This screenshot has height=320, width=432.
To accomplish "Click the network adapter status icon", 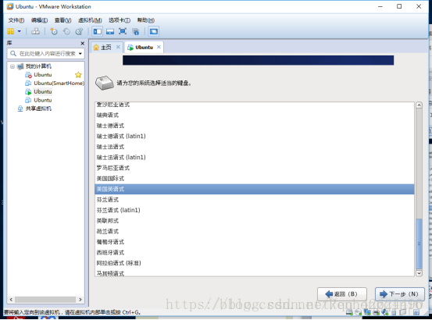I will (x=367, y=312).
